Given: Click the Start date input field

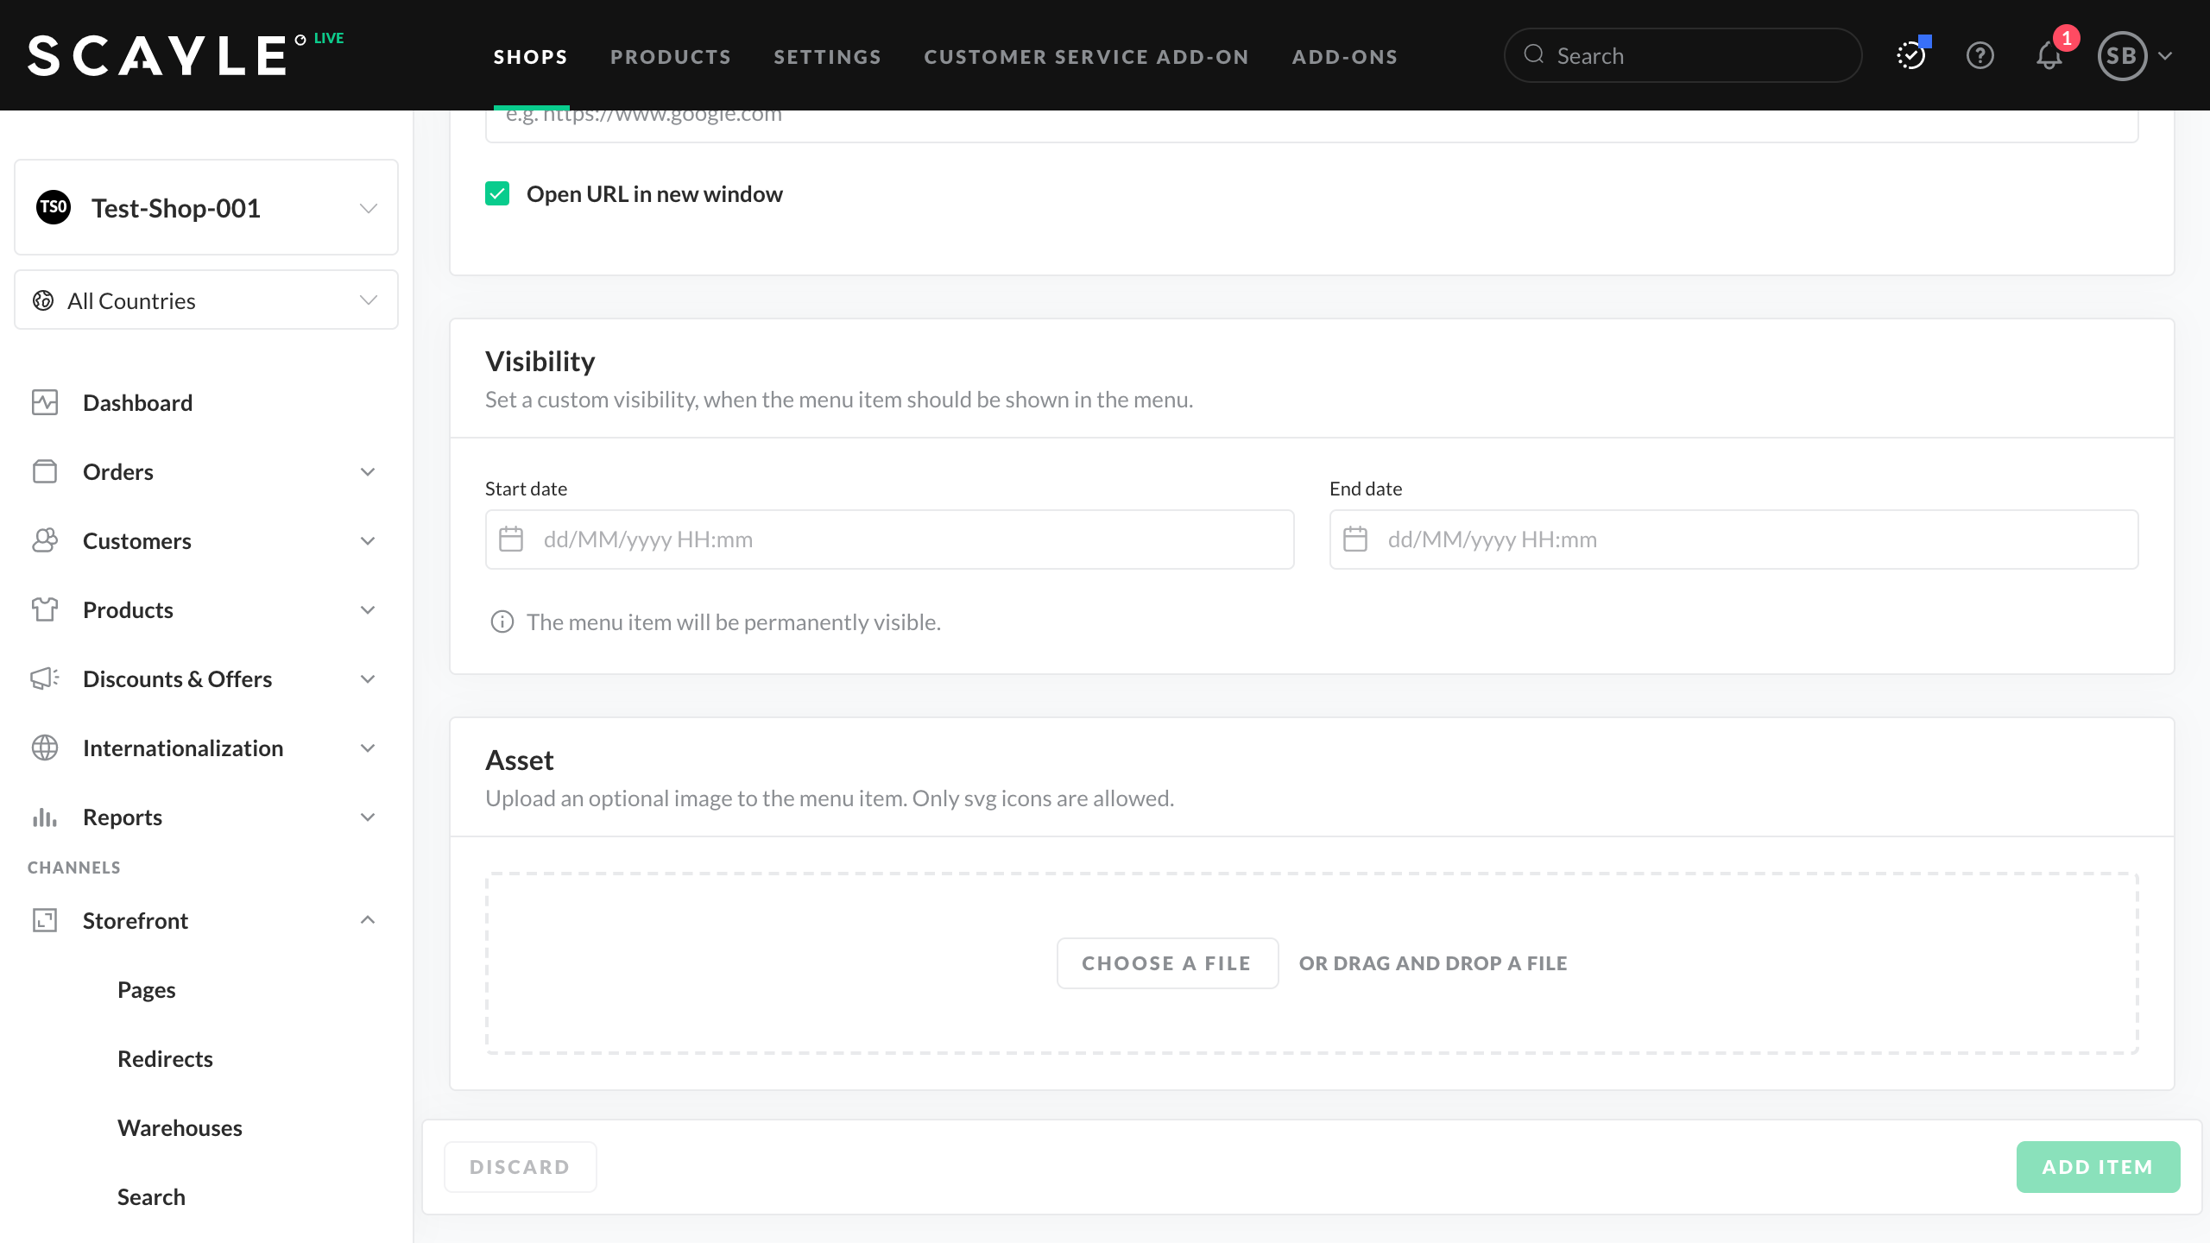Looking at the screenshot, I should 906,539.
